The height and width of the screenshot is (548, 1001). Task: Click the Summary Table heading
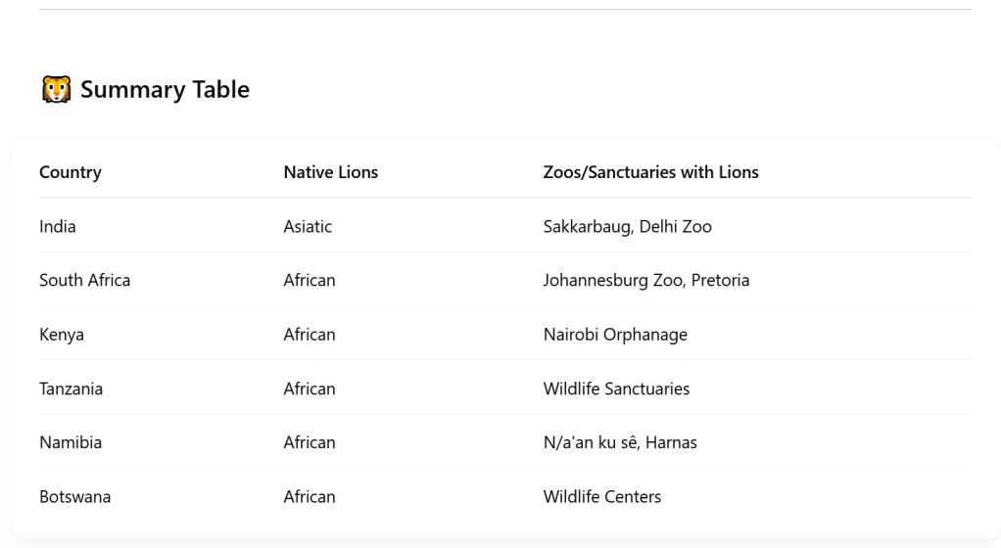point(165,90)
